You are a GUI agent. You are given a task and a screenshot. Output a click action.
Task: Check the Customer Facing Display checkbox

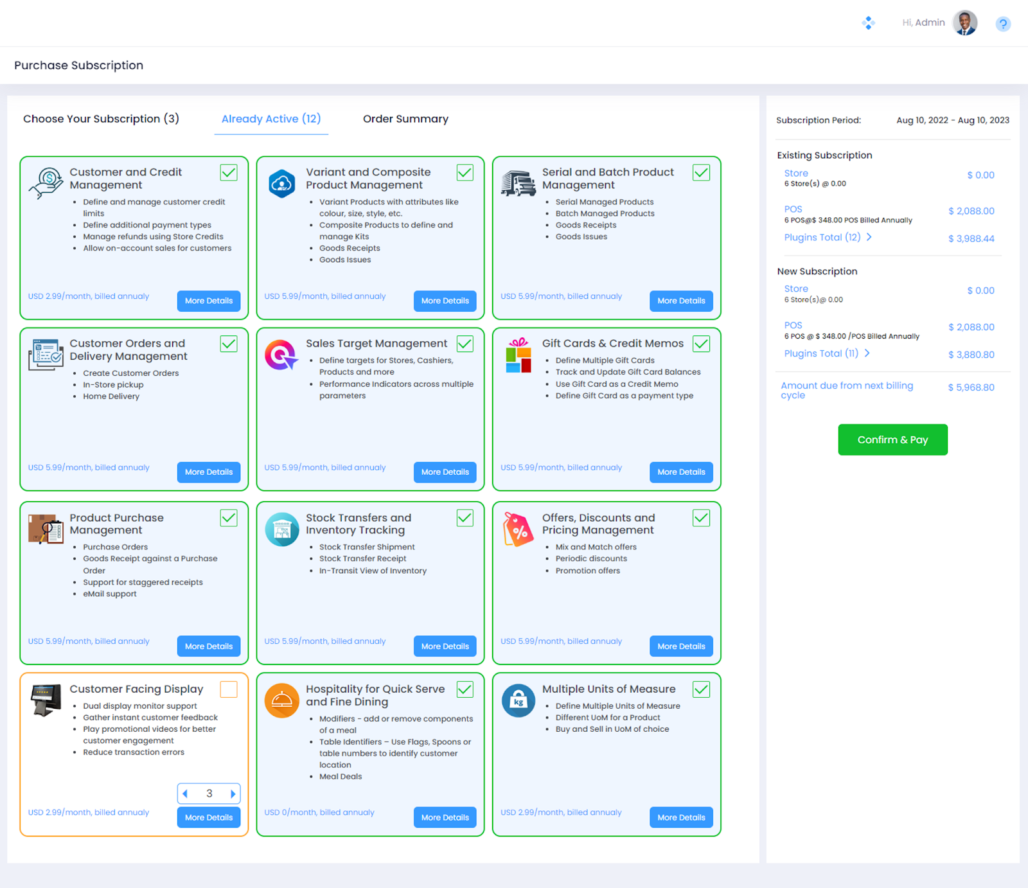[x=229, y=689]
